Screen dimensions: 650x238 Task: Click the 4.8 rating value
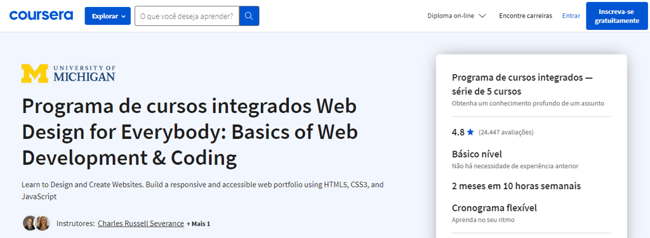pos(458,133)
